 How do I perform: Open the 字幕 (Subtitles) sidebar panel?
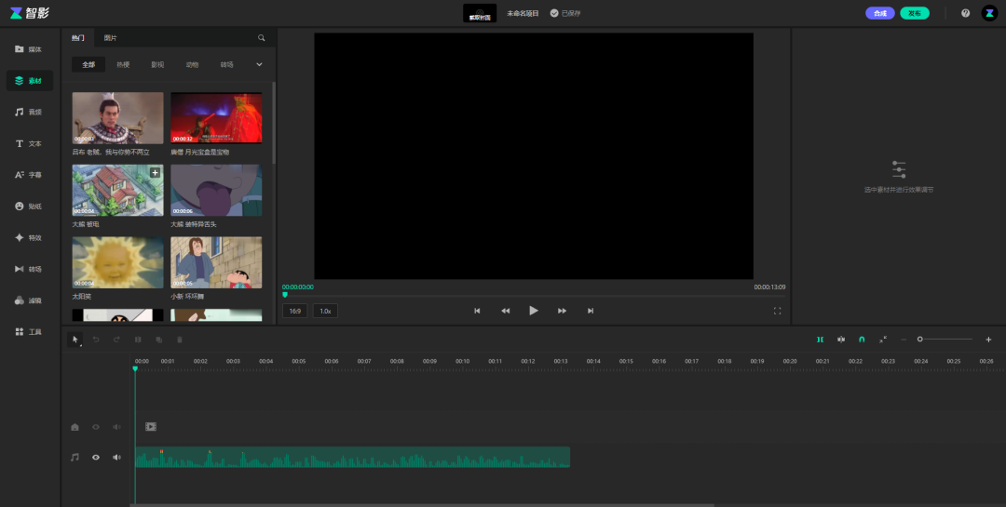coord(29,175)
